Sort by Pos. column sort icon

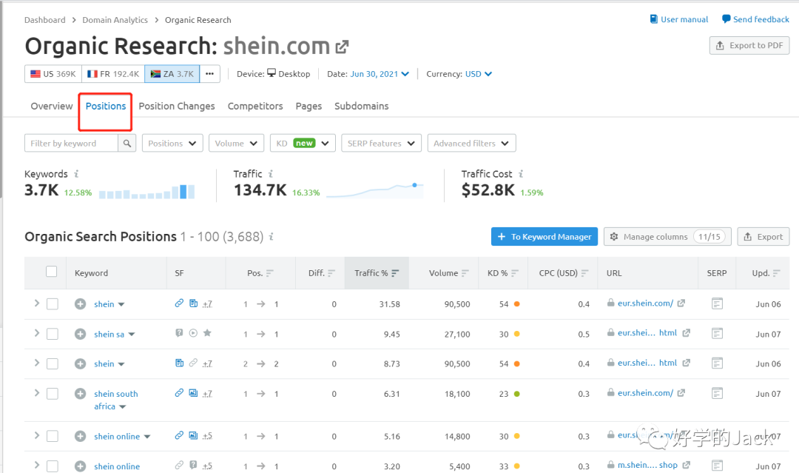[269, 273]
